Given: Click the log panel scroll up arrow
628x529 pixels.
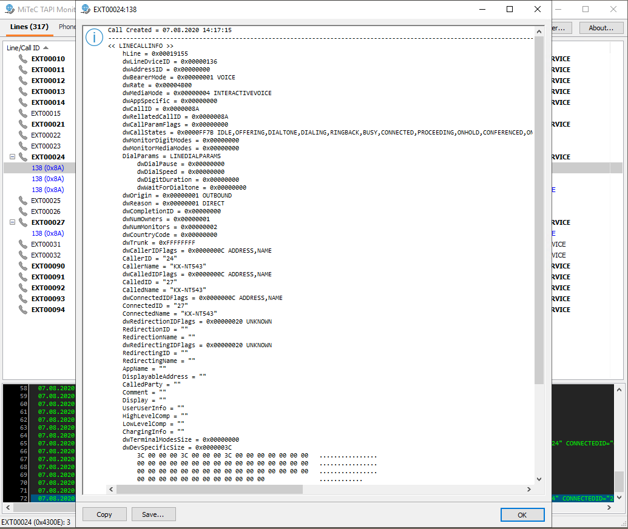Looking at the screenshot, I should [619, 390].
